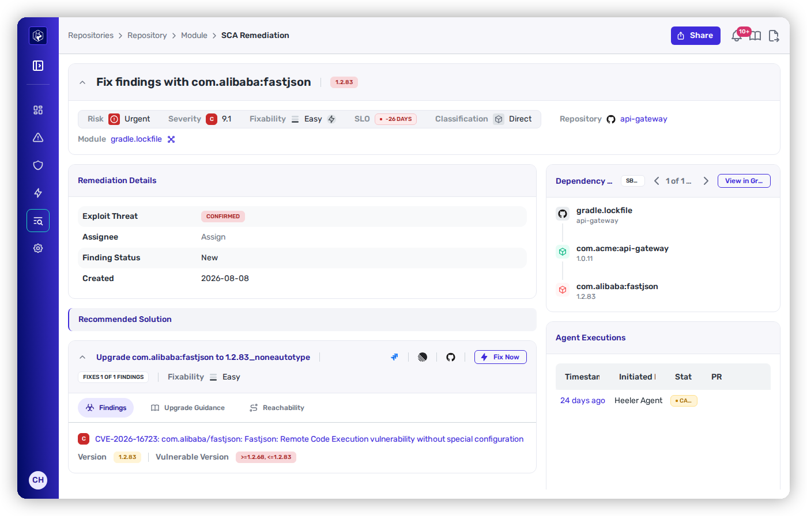Switch to the Reachability tab
Screen dimensions: 807x516
(x=277, y=408)
